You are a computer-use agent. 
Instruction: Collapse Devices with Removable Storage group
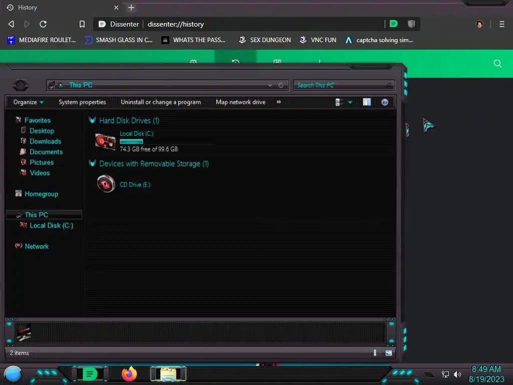92,163
